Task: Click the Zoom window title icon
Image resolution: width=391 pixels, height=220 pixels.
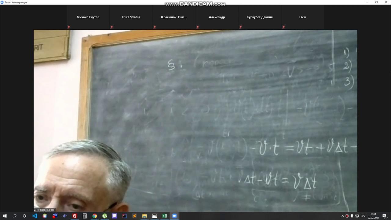Action: 2,2
